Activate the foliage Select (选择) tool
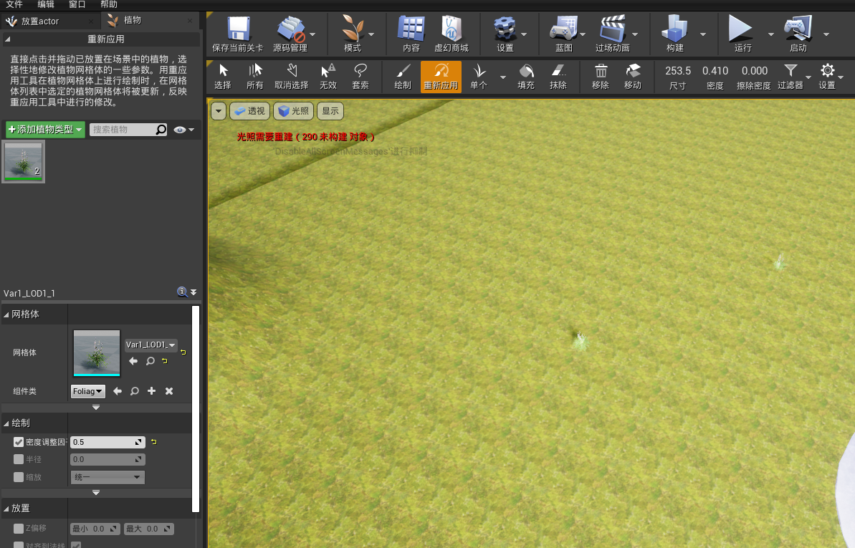The image size is (855, 548). (x=222, y=77)
